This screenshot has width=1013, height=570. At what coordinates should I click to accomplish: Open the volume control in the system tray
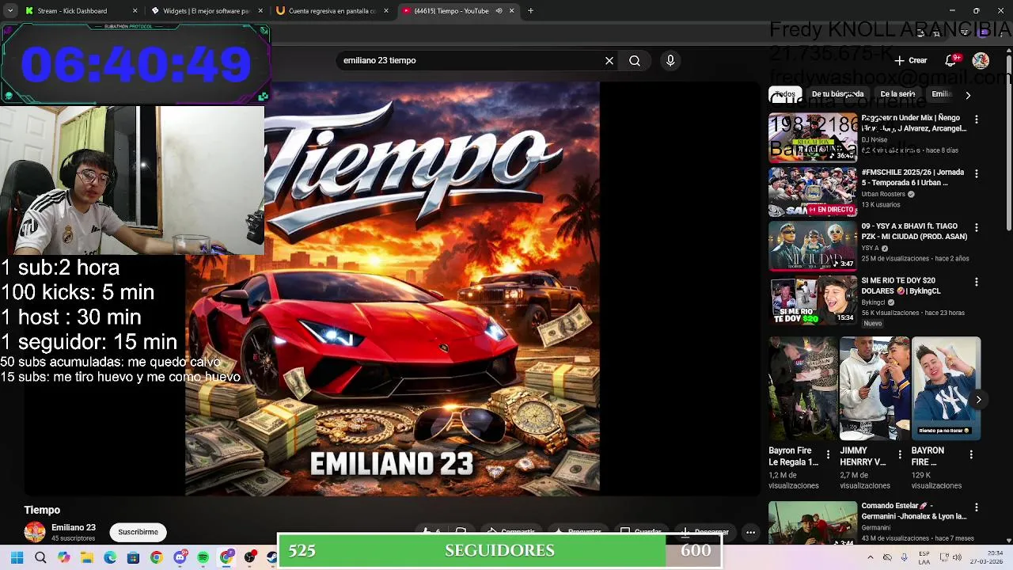[x=957, y=558]
